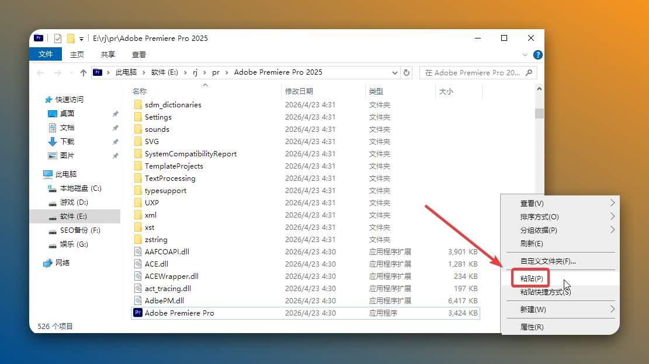This screenshot has width=649, height=364.
Task: Select the Settings folder icon
Action: click(138, 117)
